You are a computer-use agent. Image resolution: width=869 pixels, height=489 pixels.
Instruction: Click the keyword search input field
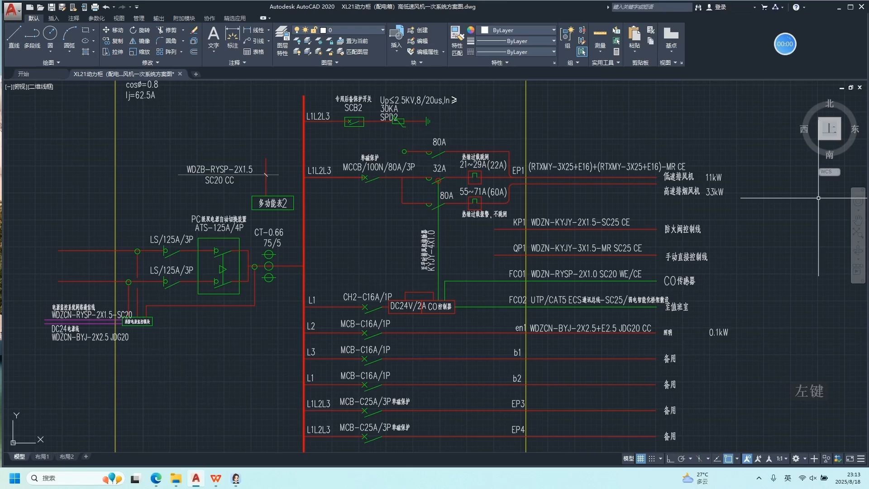point(651,7)
